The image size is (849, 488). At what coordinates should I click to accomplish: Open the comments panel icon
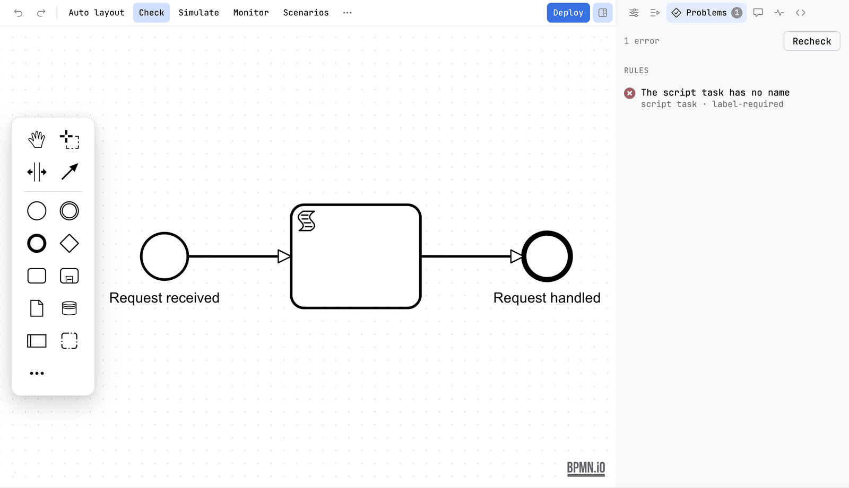click(758, 13)
